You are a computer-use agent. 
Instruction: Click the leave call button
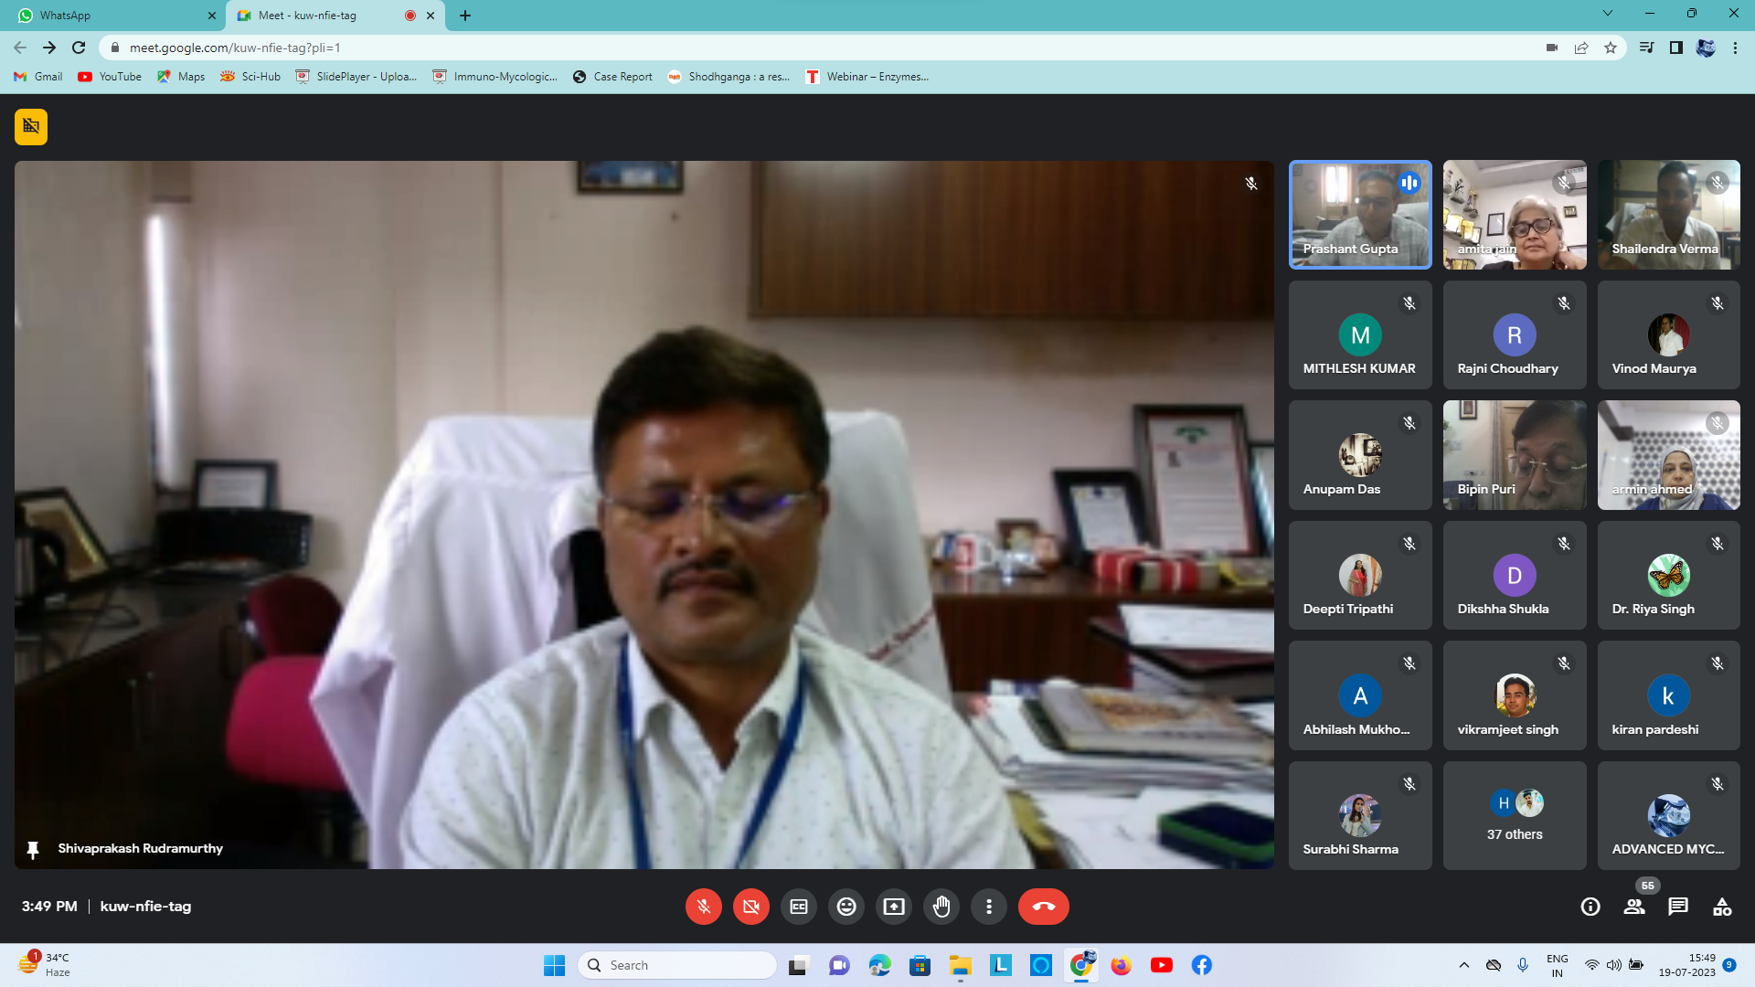pyautogui.click(x=1043, y=907)
